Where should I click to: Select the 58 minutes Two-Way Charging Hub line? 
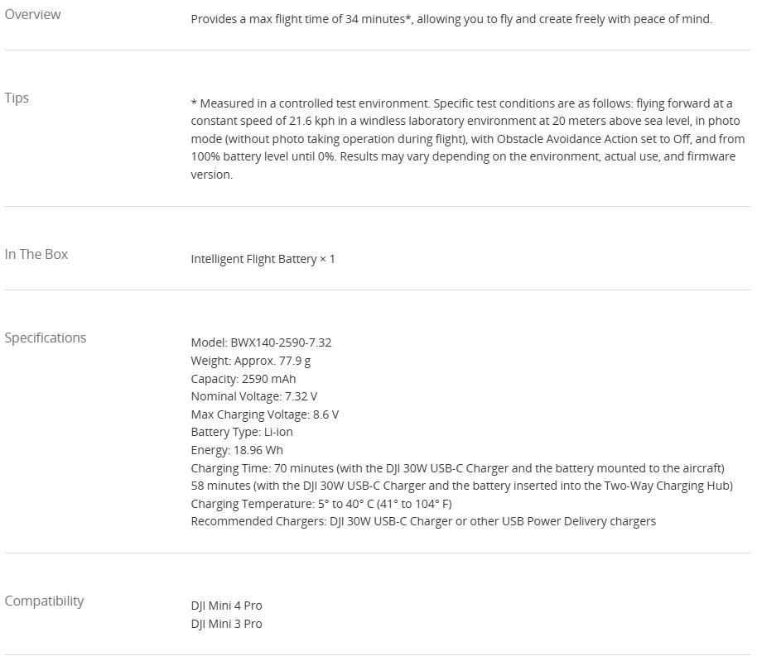point(461,486)
